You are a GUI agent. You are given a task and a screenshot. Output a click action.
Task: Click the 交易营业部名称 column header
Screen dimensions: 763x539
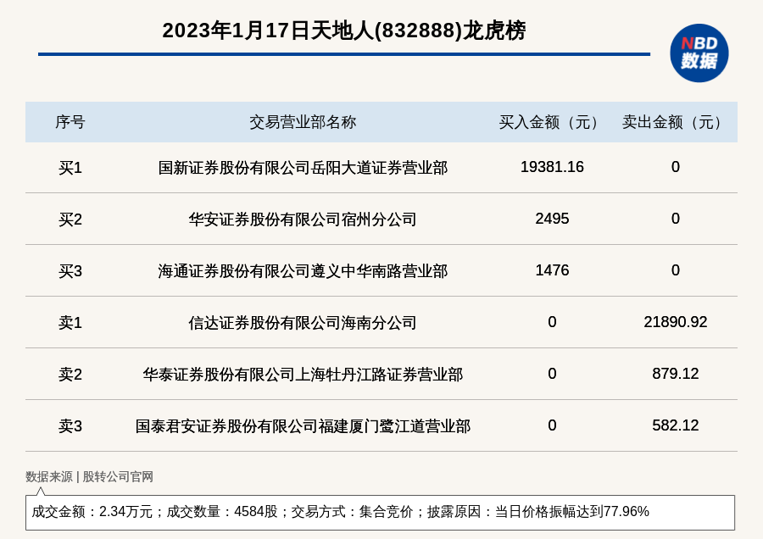point(303,122)
